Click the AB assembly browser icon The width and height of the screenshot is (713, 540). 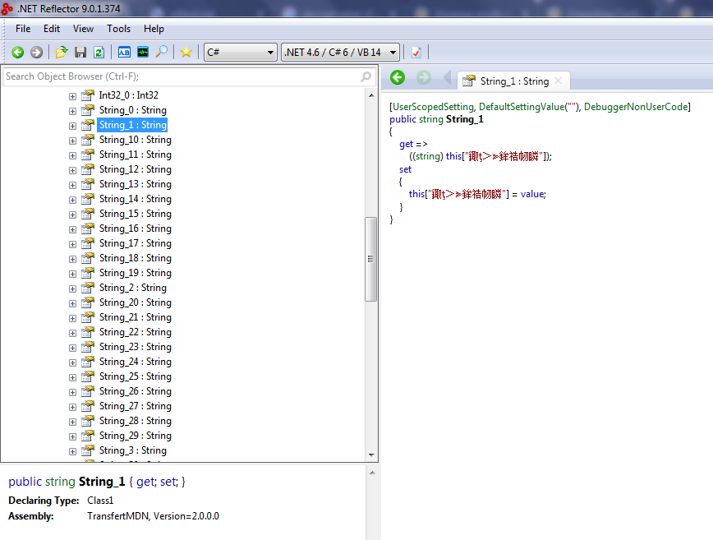[x=124, y=53]
